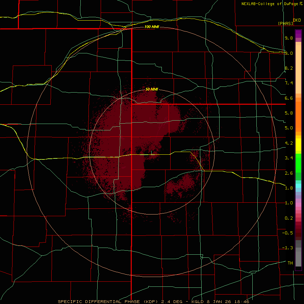This screenshot has width=304, height=304.
Task: Click the light peach color bar segment
Action: point(298,69)
